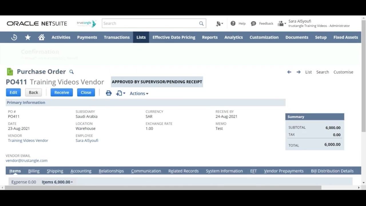Open the Setup menu
This screenshot has width=366, height=206.
click(x=321, y=37)
